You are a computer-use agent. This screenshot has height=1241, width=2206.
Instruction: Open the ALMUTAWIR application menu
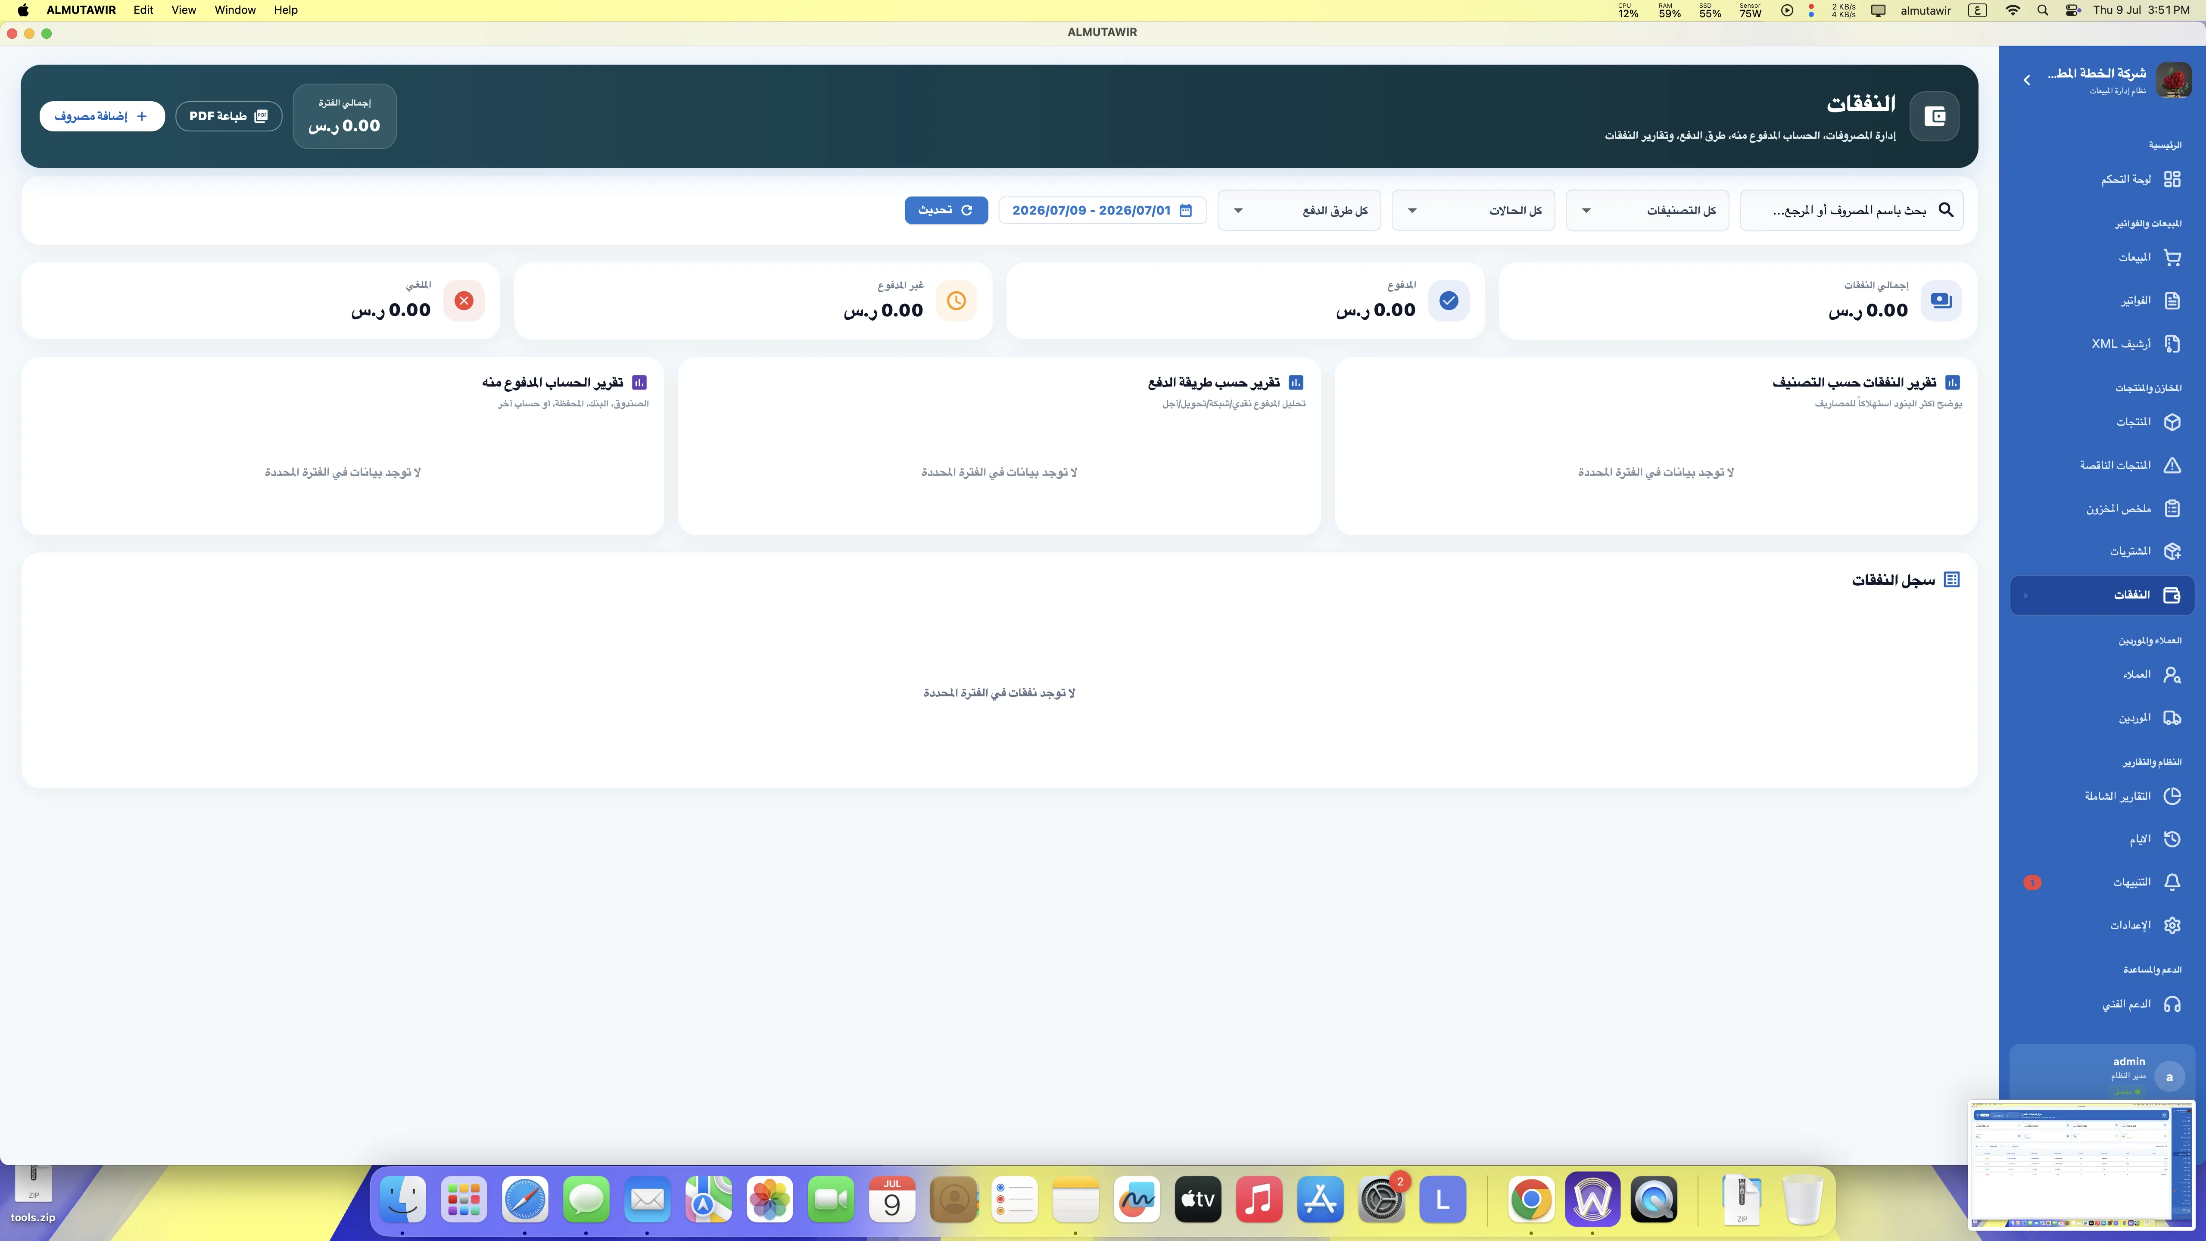click(81, 10)
